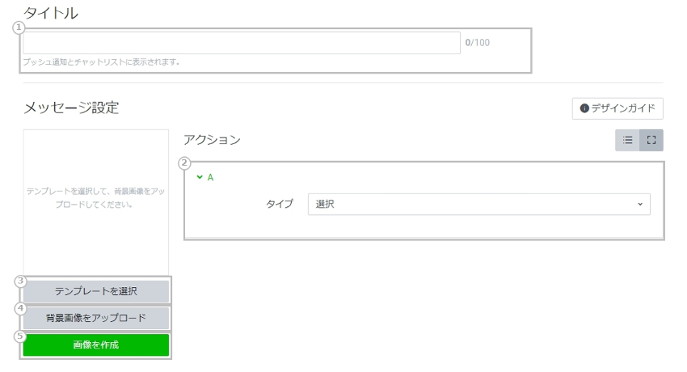
Task: Click the green 画像を作成 button
Action: pos(95,345)
